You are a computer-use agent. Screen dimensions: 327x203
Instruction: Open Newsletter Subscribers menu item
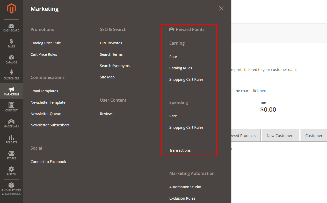coord(50,125)
